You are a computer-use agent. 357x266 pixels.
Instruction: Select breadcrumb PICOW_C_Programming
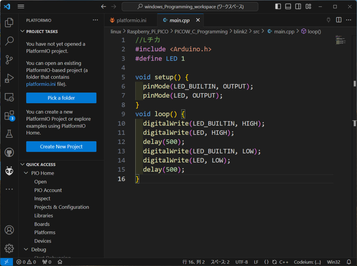click(x=201, y=31)
